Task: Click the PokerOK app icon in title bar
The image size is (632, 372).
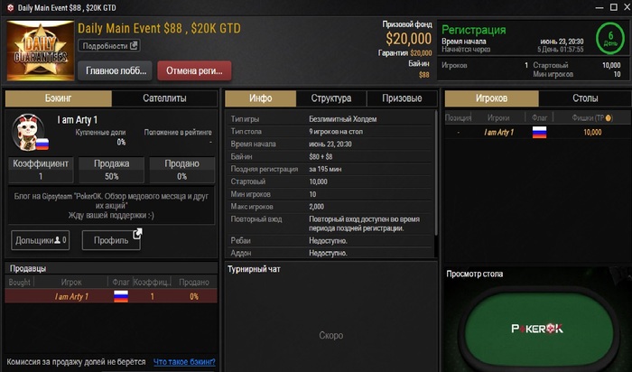Action: [x=10, y=7]
